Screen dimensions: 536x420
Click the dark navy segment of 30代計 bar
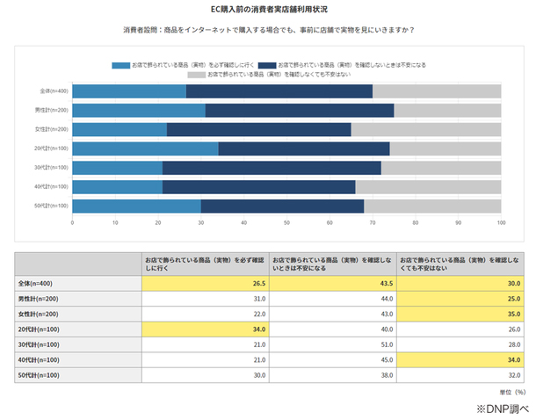pos(272,168)
